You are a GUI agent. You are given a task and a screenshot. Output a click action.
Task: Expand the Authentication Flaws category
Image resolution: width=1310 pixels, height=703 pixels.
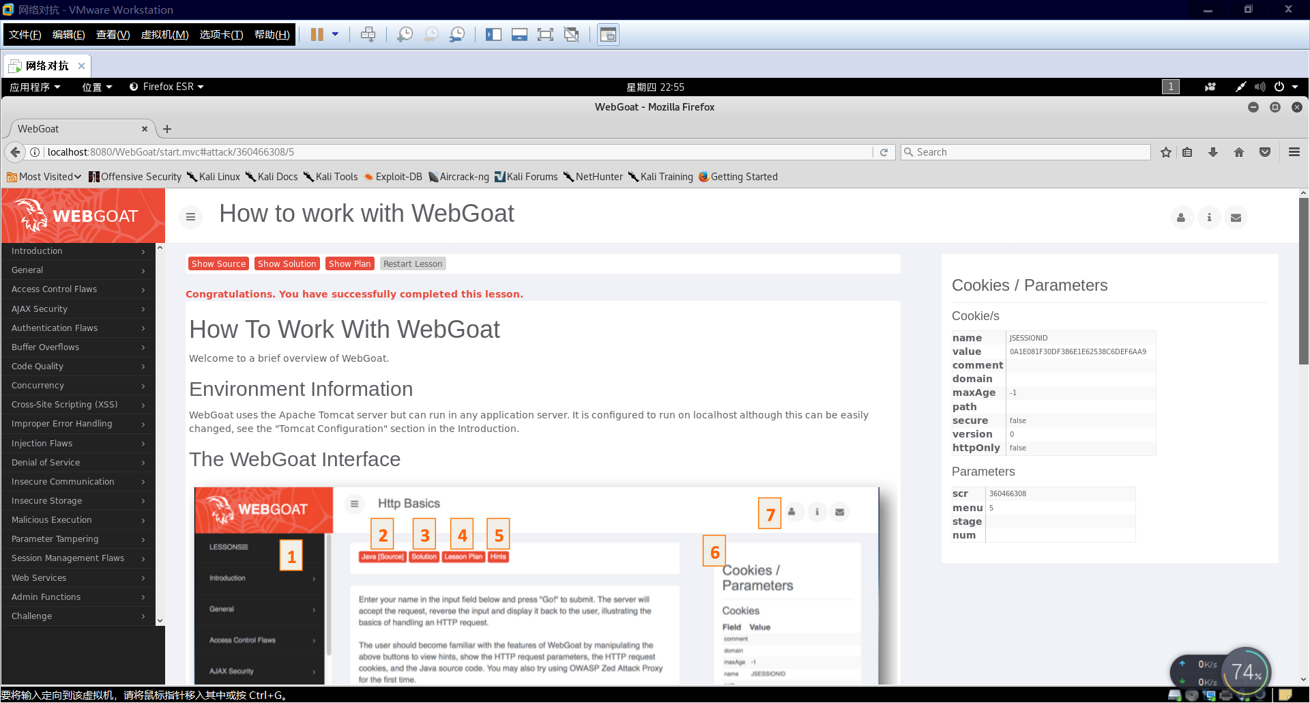click(x=78, y=328)
